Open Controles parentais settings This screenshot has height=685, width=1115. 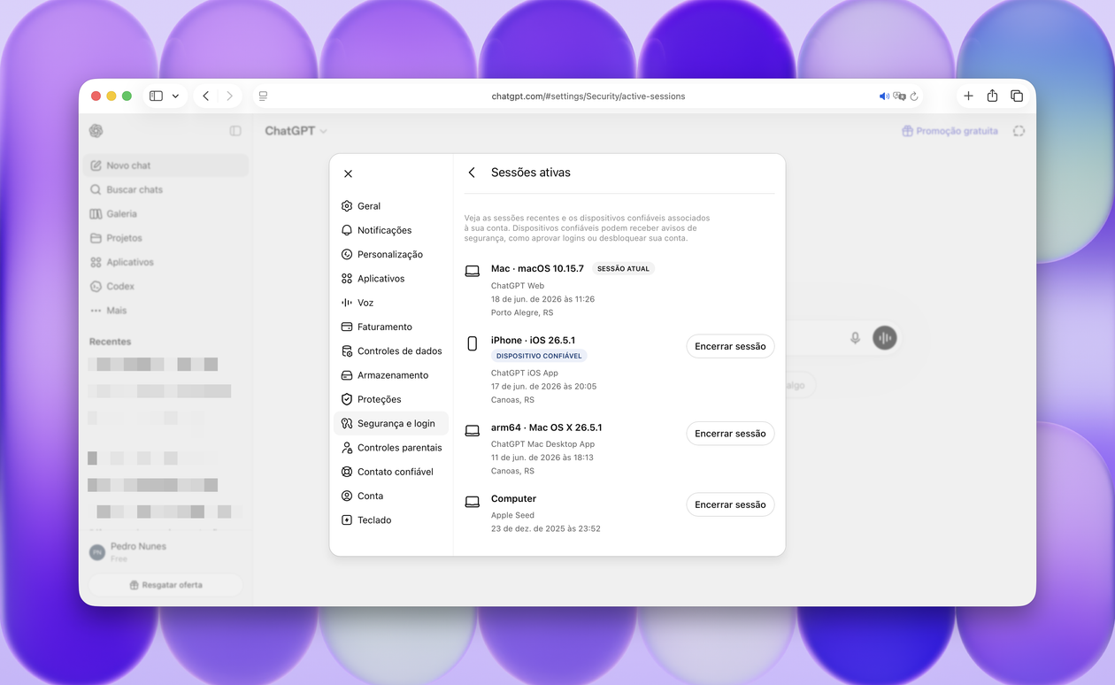coord(391,448)
